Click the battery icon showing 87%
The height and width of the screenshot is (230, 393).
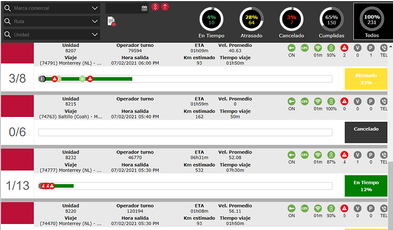[x=331, y=155]
